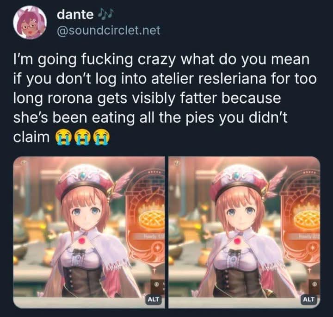Click the post text about atelier resleriana
Viewport: 333px width, 317px height.
(165, 98)
